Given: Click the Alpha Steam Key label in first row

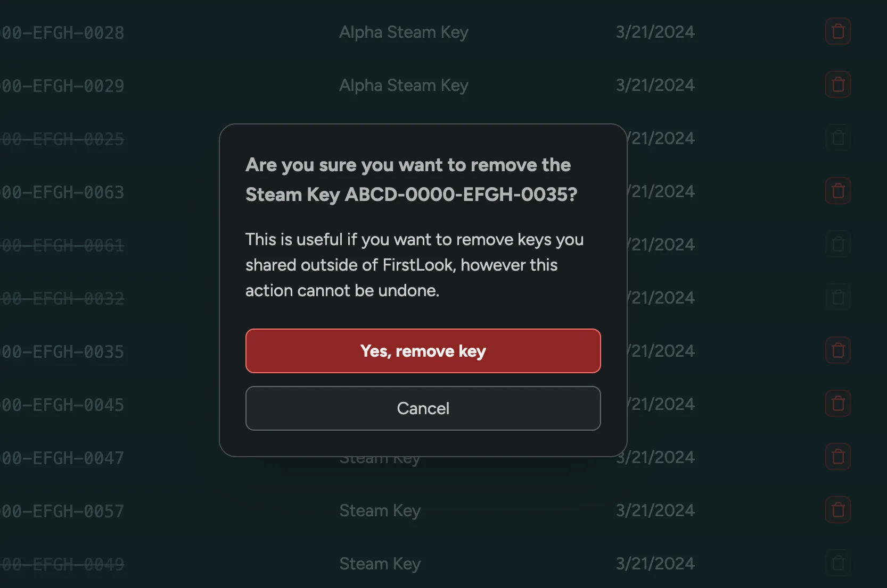Looking at the screenshot, I should tap(403, 32).
